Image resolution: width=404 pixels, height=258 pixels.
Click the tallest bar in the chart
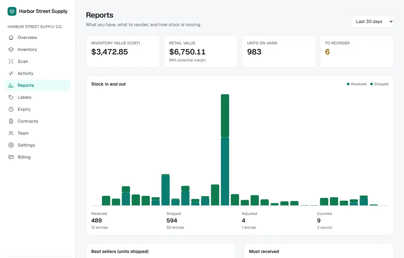225,150
